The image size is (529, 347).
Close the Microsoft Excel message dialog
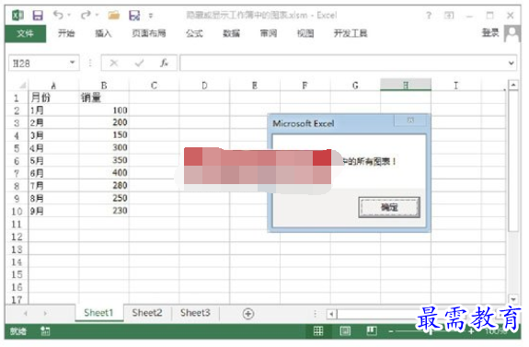[411, 121]
